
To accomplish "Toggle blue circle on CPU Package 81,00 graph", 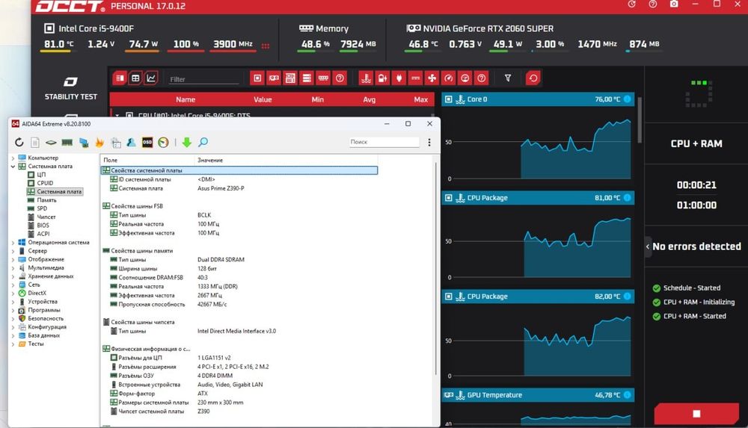I will [628, 198].
